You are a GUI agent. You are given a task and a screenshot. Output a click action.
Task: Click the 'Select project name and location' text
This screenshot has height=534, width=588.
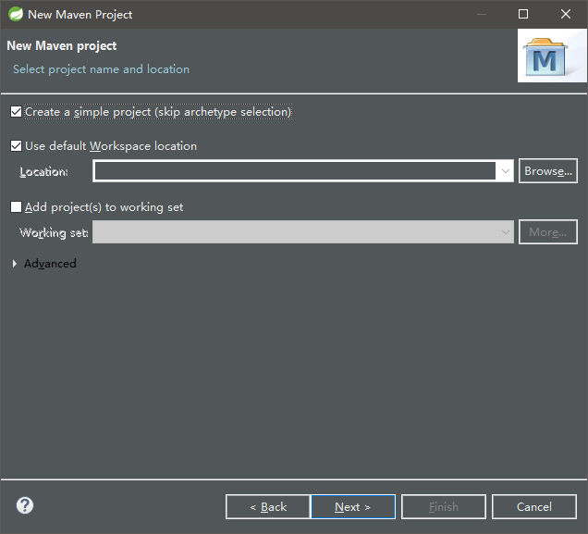[102, 69]
